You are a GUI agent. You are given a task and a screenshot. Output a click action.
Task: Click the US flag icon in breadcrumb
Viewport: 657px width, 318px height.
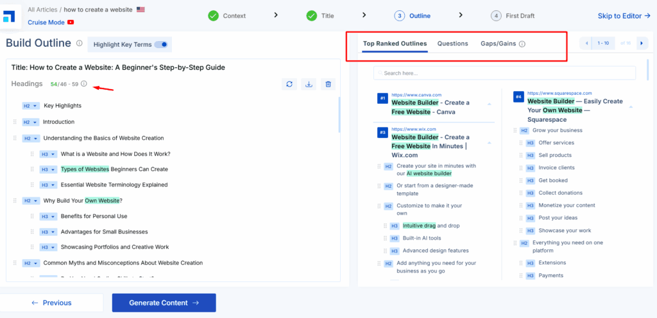tap(141, 9)
